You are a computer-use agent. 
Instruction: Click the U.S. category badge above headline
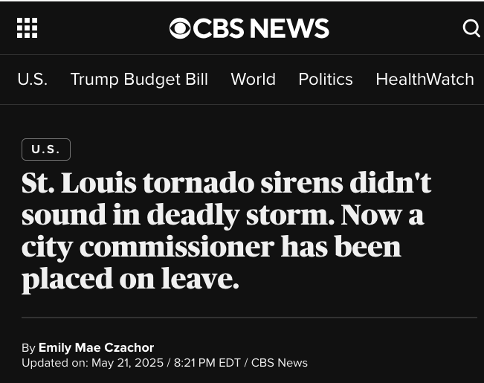[x=46, y=149]
